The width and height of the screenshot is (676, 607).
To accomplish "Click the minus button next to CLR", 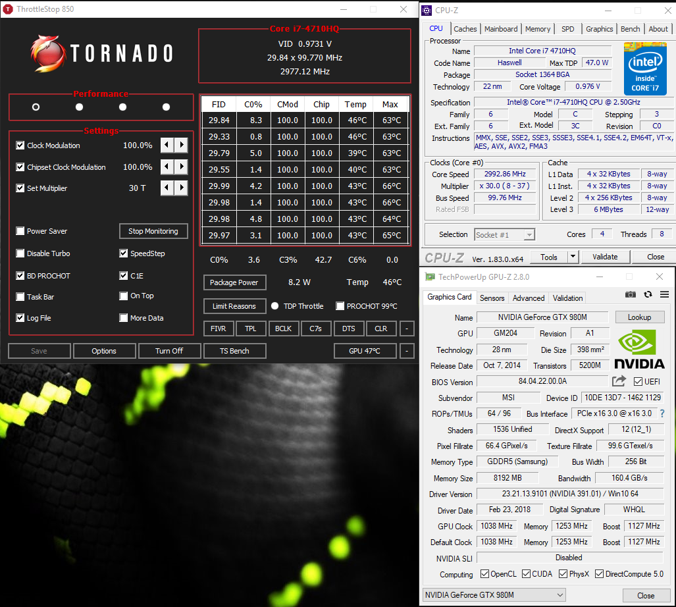I will pos(407,329).
